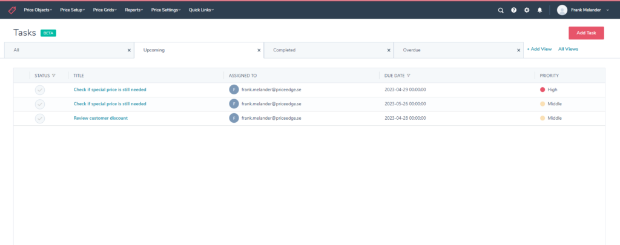The width and height of the screenshot is (620, 245).
Task: Click the PriceEdge tag logo icon
Action: 12,10
